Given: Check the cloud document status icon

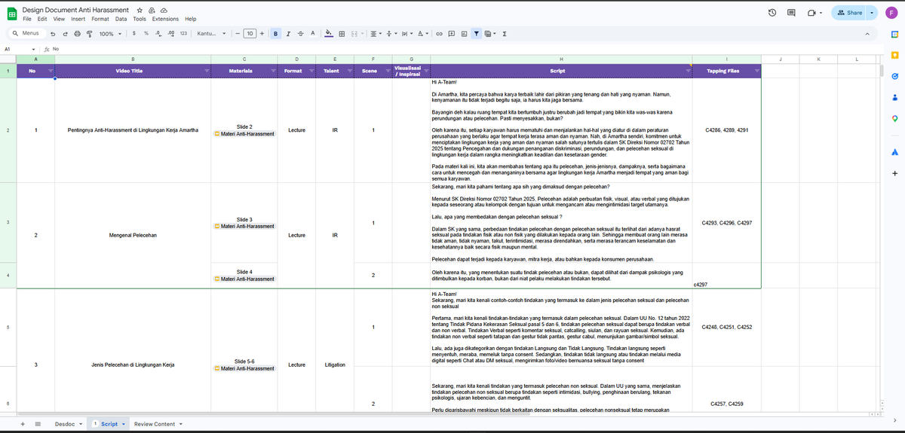Looking at the screenshot, I should pyautogui.click(x=164, y=11).
